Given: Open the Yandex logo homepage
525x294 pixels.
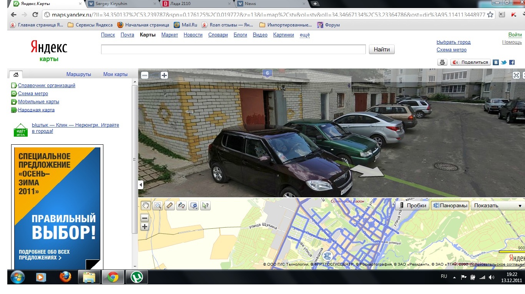Looking at the screenshot, I should pyautogui.click(x=49, y=48).
